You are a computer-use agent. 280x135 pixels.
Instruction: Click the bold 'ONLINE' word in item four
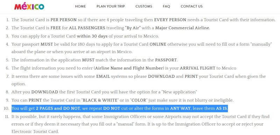click(158, 44)
